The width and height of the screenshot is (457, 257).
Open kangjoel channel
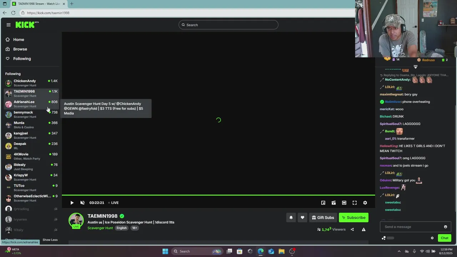(31, 135)
